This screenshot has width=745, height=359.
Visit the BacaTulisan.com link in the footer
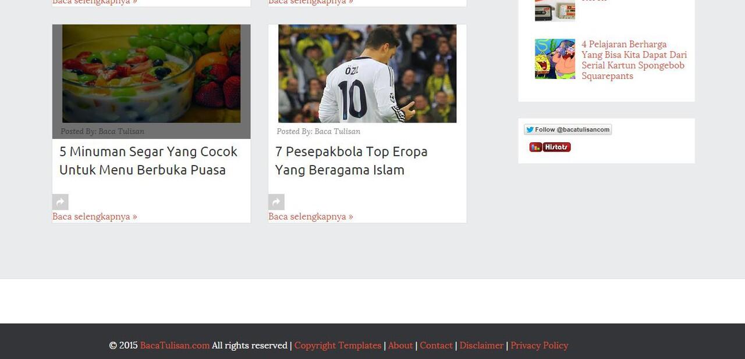[174, 345]
